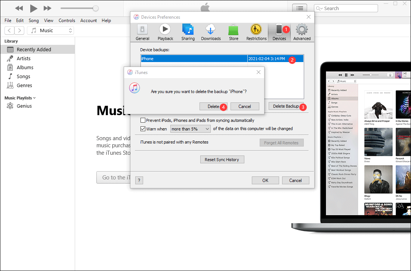411x271 pixels.
Task: Click the rewind button in iTunes toolbar
Action: pos(19,8)
